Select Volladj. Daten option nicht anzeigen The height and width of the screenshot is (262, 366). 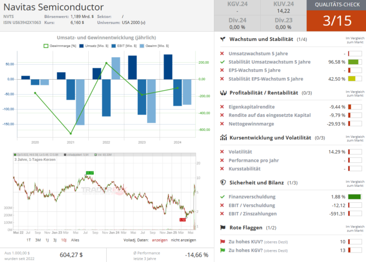[x=184, y=240]
